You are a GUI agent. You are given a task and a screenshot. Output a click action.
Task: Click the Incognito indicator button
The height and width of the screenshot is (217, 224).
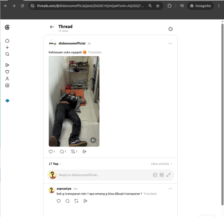coord(200,6)
